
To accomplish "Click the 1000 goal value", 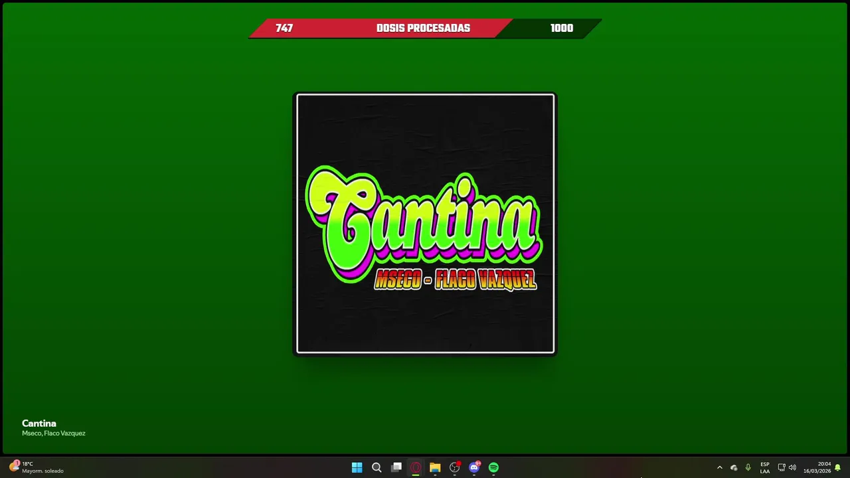I will (562, 29).
